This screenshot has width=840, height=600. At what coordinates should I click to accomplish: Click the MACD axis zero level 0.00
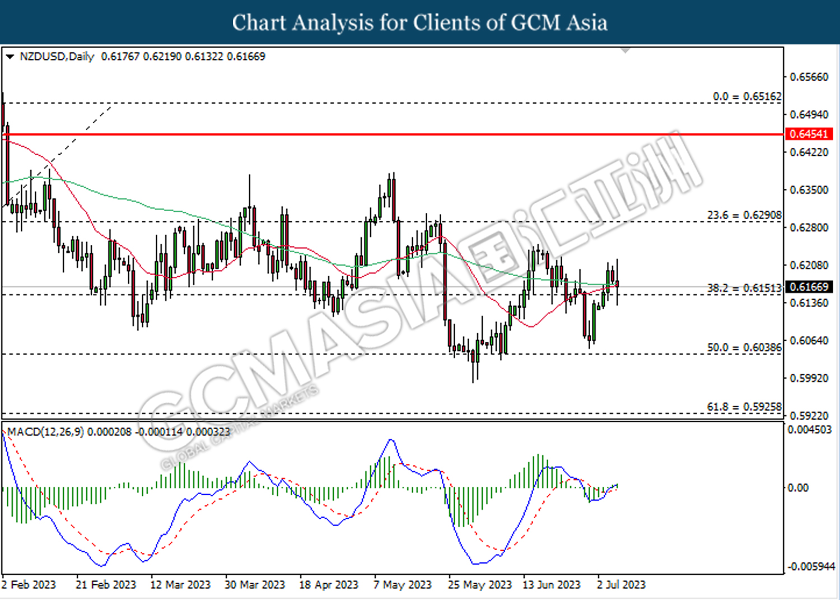pos(798,488)
